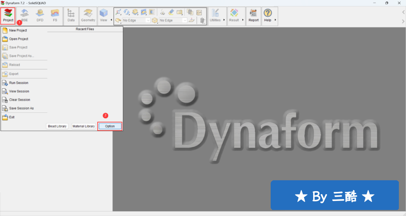406x216 pixels.
Task: Click the Recent Files header
Action: pyautogui.click(x=85, y=29)
